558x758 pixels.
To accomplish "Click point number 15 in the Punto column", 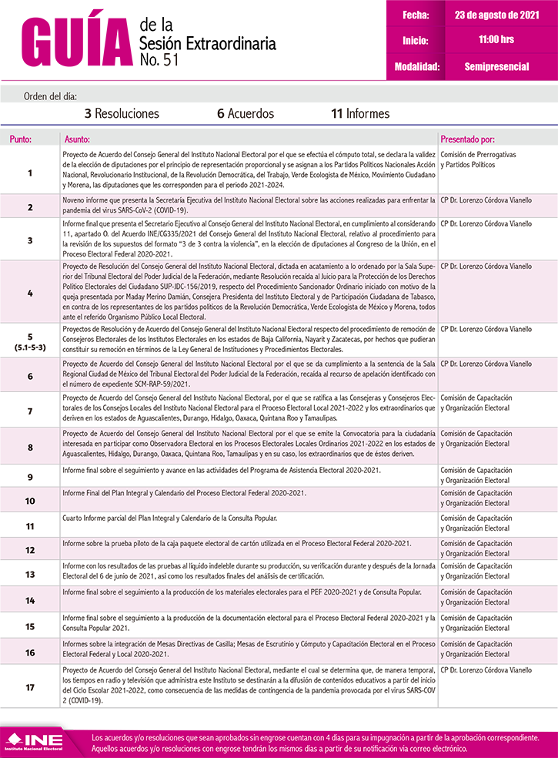I will 30,626.
